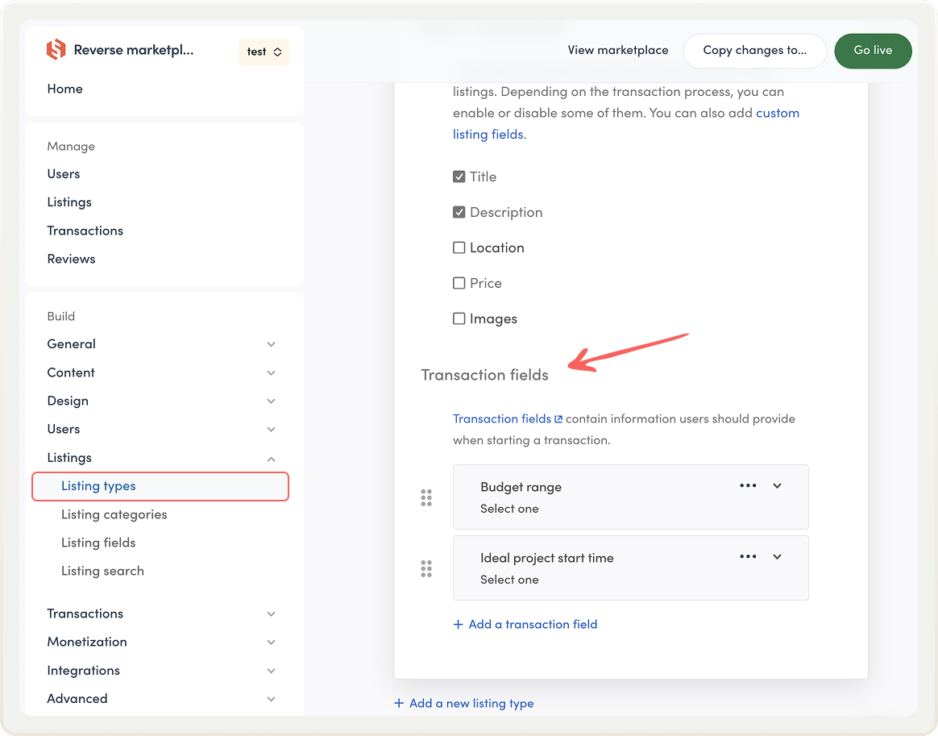Enable the Location checkbox
938x736 pixels.
(x=459, y=248)
